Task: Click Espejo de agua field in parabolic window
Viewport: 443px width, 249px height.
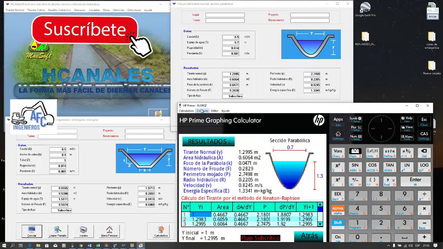Action: [x=231, y=42]
